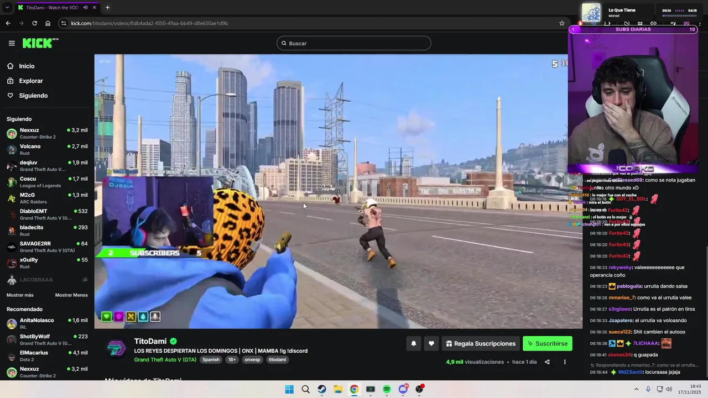The width and height of the screenshot is (708, 398).
Task: Toggle channel notifications bell
Action: [413, 343]
